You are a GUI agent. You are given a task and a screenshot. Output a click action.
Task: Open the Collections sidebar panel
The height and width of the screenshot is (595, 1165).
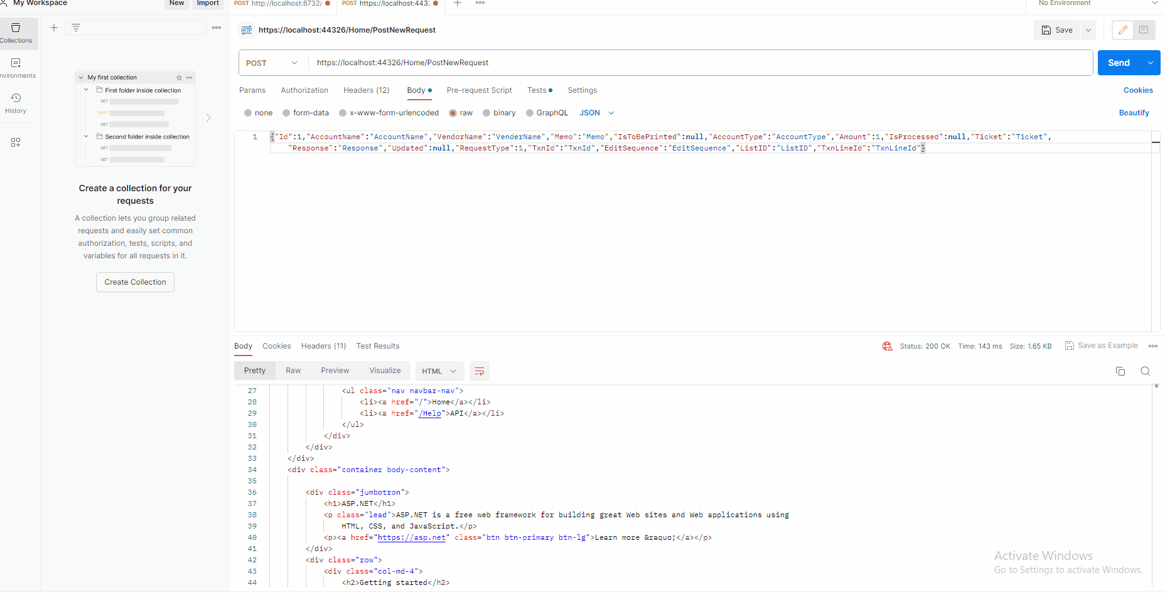[16, 33]
